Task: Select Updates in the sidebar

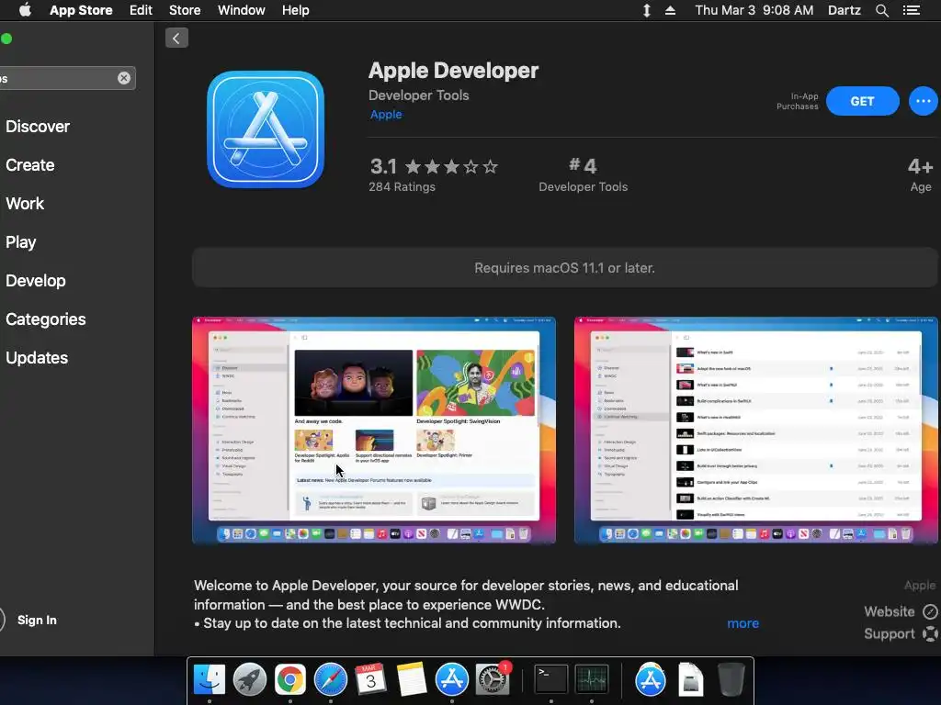Action: (x=37, y=358)
